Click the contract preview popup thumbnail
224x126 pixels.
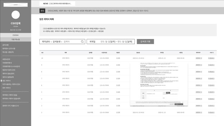click(159, 85)
